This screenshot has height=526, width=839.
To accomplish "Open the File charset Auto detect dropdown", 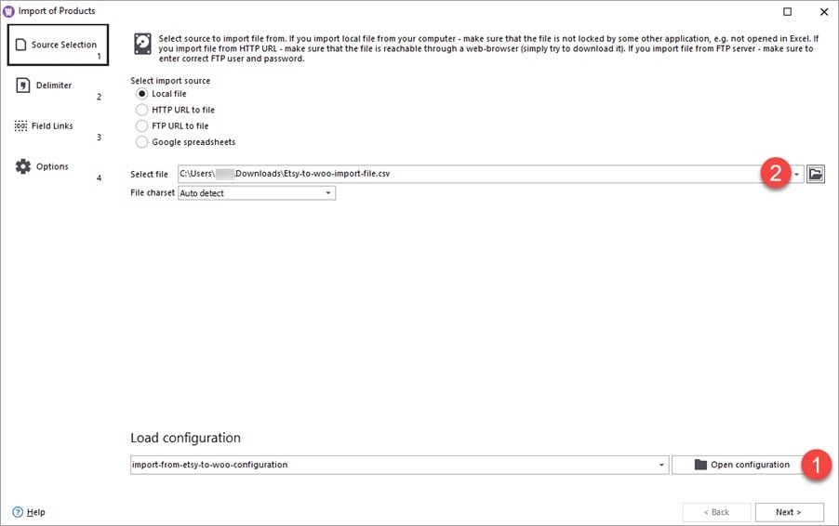I will pyautogui.click(x=328, y=193).
